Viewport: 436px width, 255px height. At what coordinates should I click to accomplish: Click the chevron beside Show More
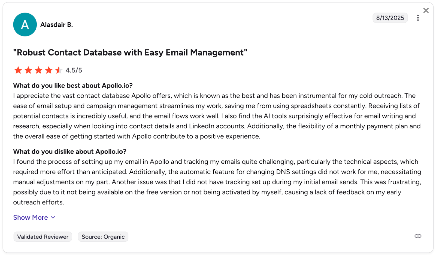pos(53,217)
